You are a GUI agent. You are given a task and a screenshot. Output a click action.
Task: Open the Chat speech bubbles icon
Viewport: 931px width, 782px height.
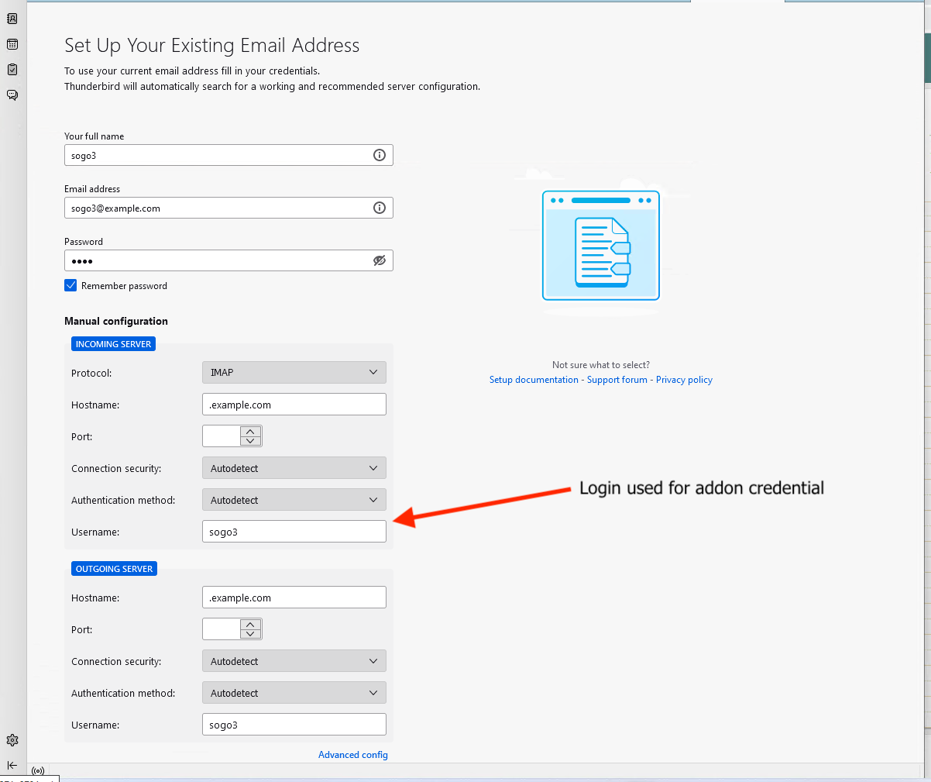pyautogui.click(x=12, y=95)
